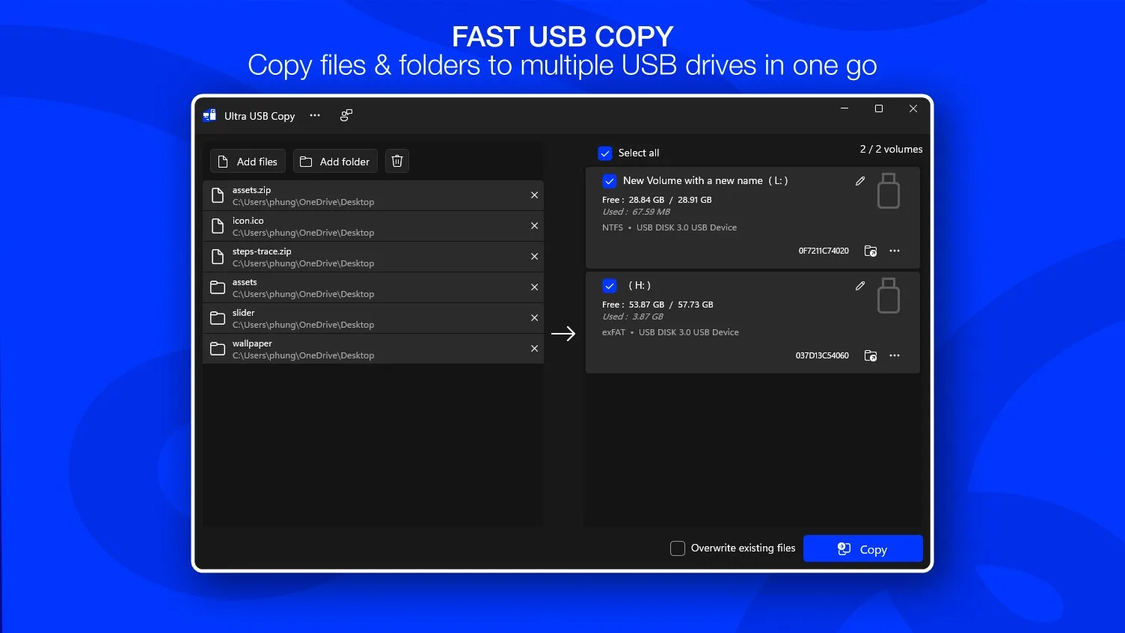Clear the list with trash icon
Viewport: 1125px width, 633px height.
coord(397,161)
